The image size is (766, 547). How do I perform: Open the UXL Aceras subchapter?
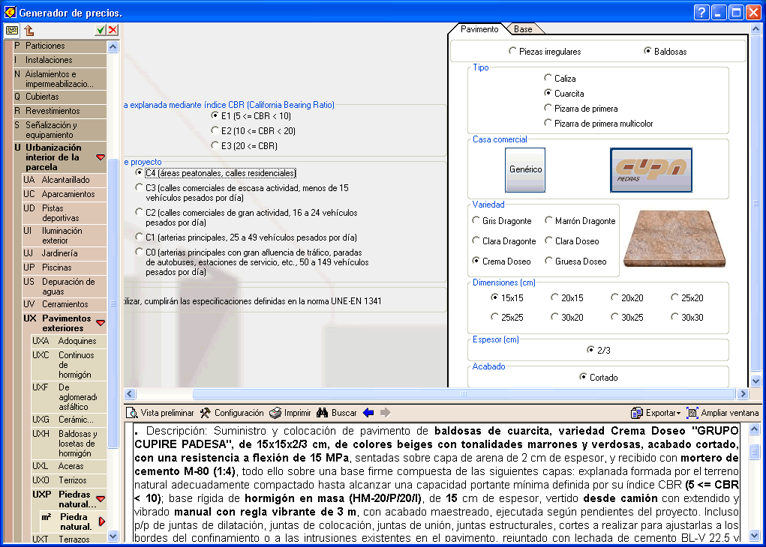point(68,466)
